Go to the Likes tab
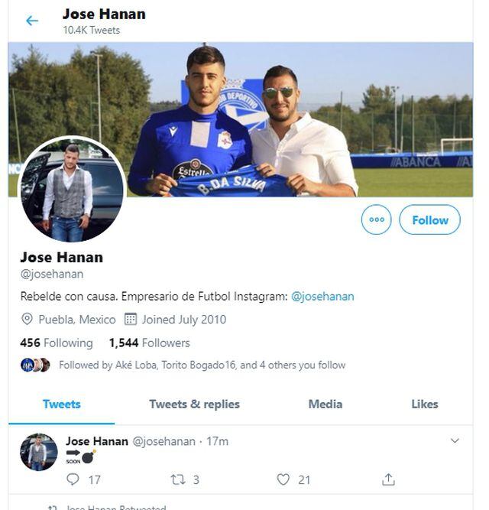The image size is (489, 510). pyautogui.click(x=424, y=404)
